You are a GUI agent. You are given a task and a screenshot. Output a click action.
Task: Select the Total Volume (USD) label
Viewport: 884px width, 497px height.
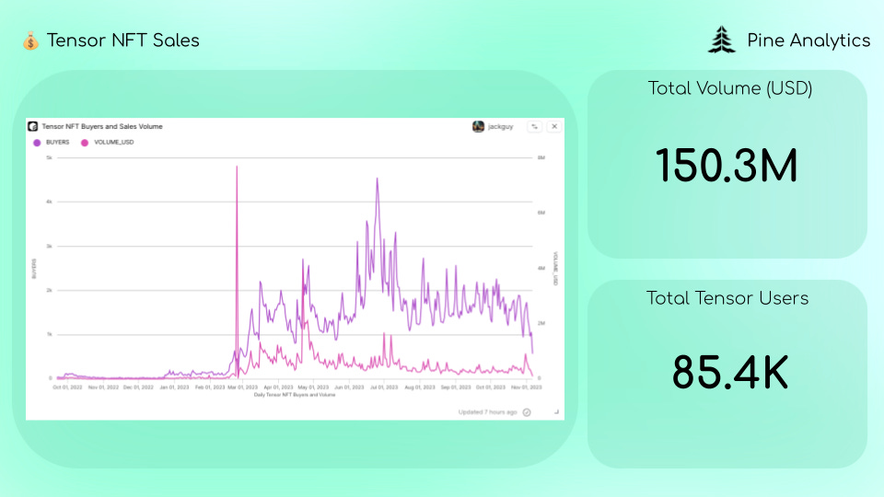click(x=729, y=88)
